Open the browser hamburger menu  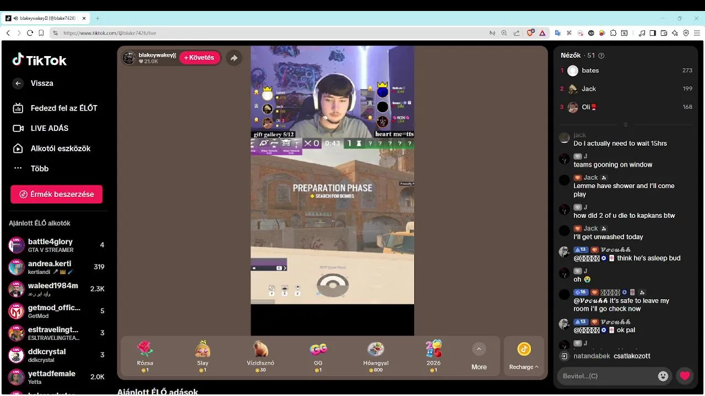pos(697,33)
